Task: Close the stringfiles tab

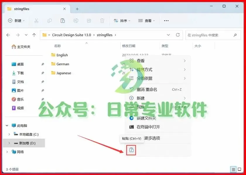Action: (64, 9)
